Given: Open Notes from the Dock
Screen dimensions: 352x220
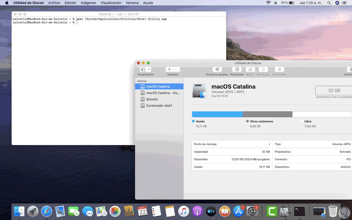Looking at the screenshot, I should coord(170,211).
